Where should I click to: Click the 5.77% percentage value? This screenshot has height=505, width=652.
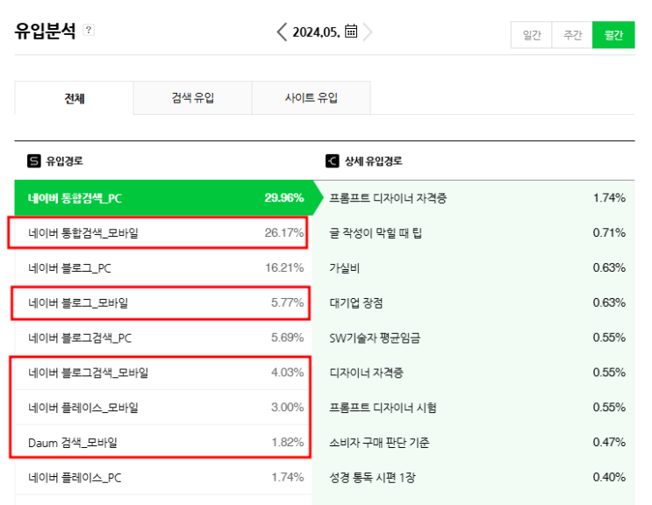(x=287, y=302)
